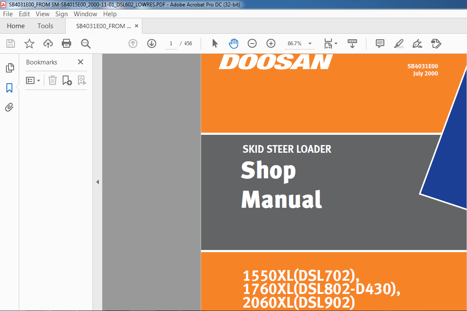Click the 'Shop Manual' title text
The width and height of the screenshot is (467, 311).
[282, 185]
